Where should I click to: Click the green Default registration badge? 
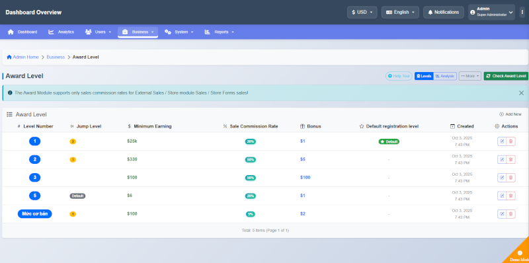coord(389,141)
